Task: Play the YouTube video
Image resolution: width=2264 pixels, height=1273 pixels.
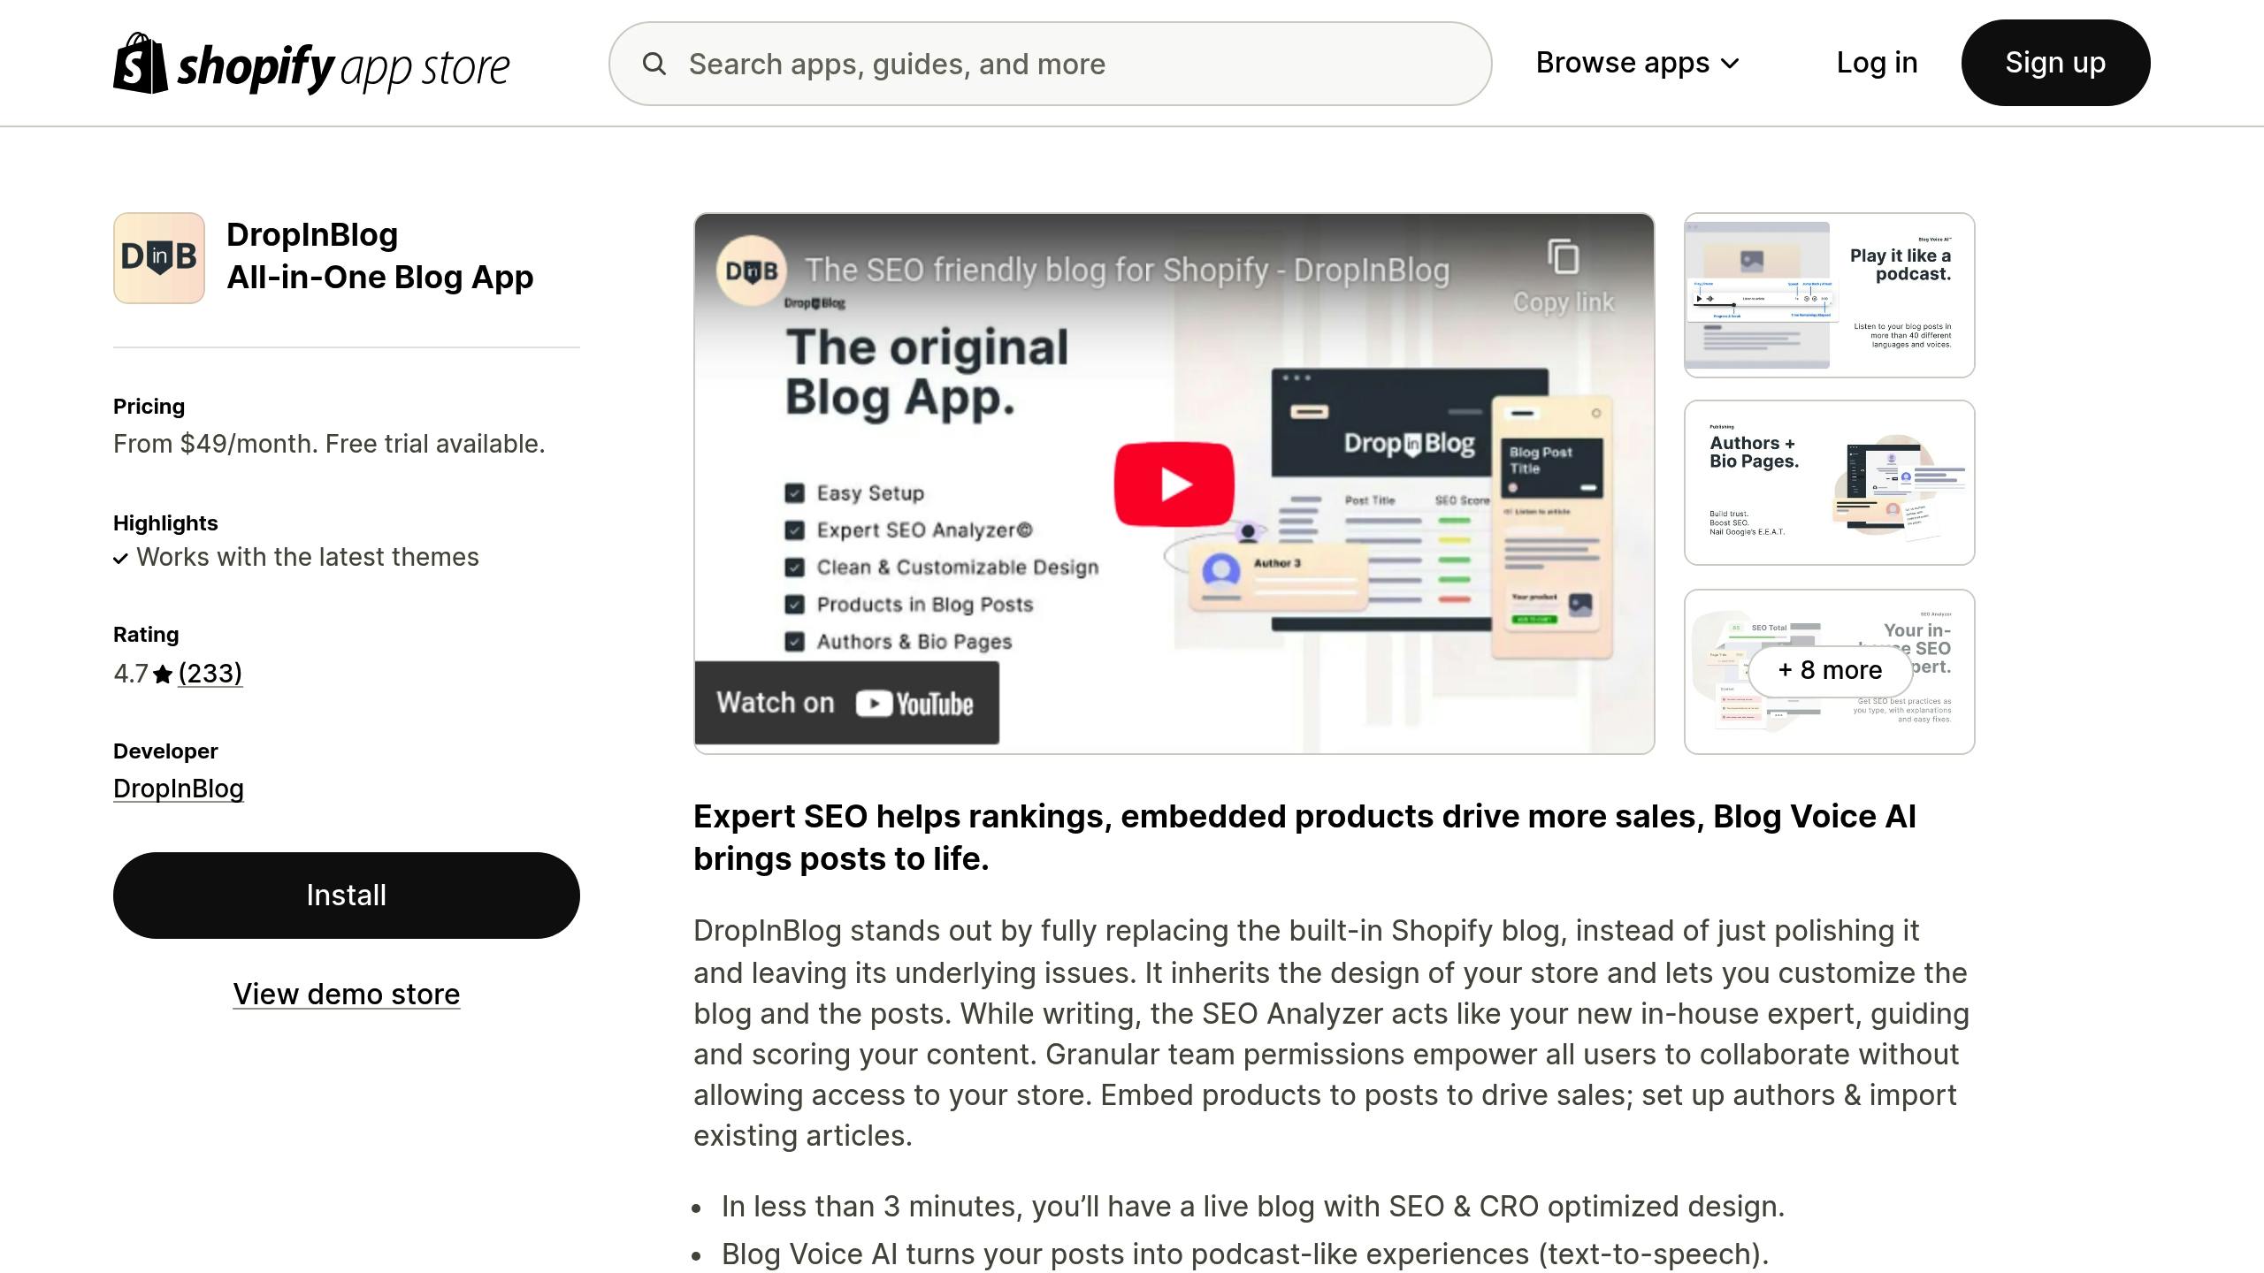Action: [x=1174, y=484]
